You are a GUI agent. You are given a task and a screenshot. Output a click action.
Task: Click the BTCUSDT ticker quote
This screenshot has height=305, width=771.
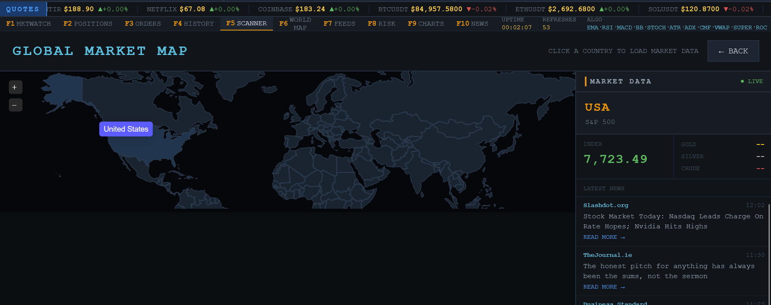437,9
